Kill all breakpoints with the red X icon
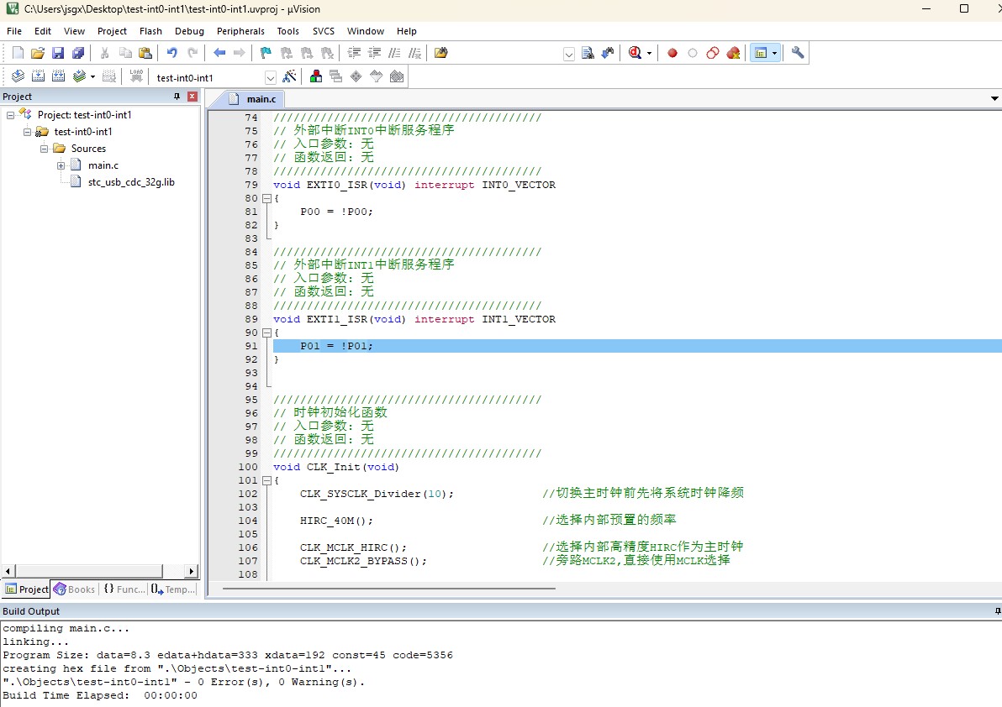Viewport: 1002px width, 707px height. coord(733,53)
